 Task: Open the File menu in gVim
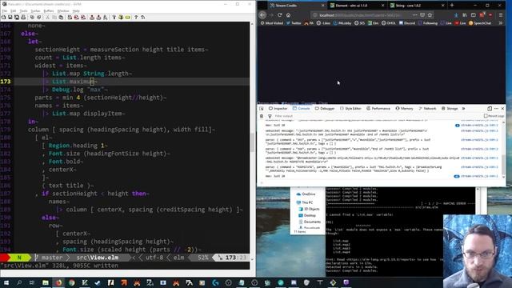(x=5, y=11)
